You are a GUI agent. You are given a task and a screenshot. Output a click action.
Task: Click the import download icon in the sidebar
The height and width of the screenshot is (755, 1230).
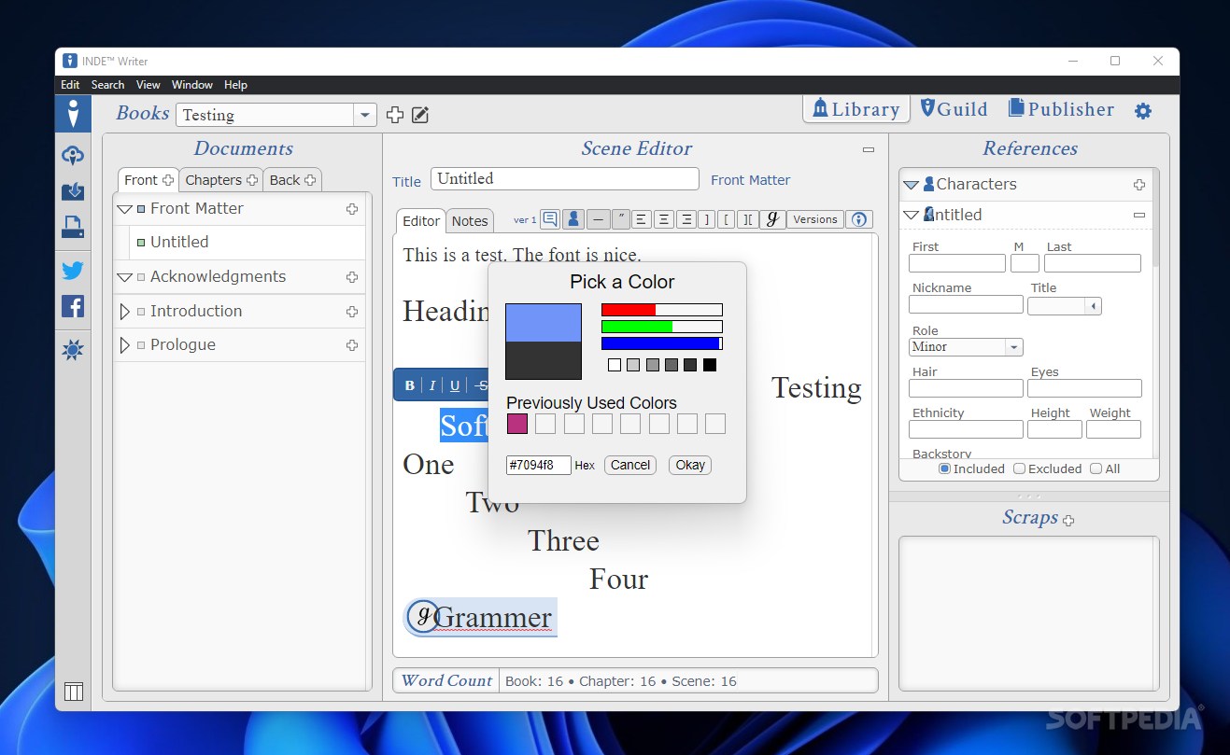(73, 191)
